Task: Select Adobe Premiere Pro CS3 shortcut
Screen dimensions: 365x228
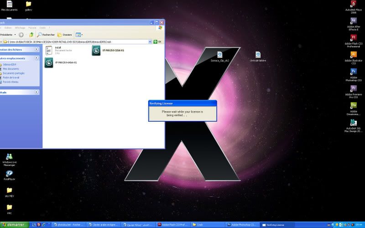Action: click(x=353, y=92)
